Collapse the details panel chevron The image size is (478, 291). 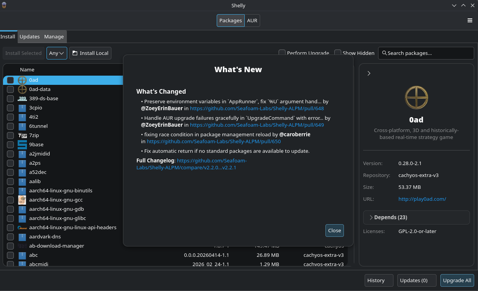(369, 73)
